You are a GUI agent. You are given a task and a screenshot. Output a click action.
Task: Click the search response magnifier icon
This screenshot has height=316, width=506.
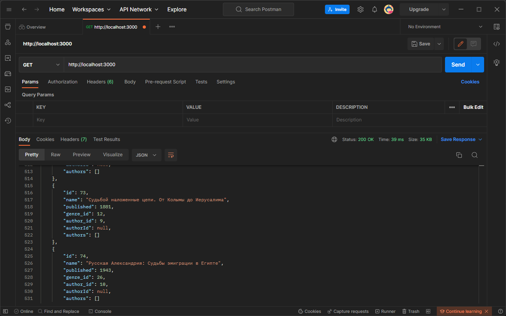tap(474, 155)
